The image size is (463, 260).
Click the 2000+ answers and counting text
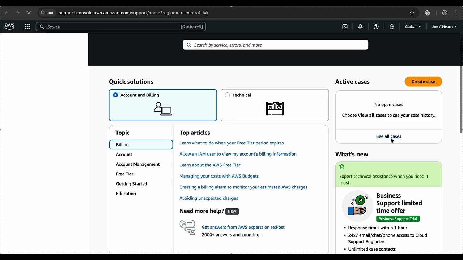(232, 235)
